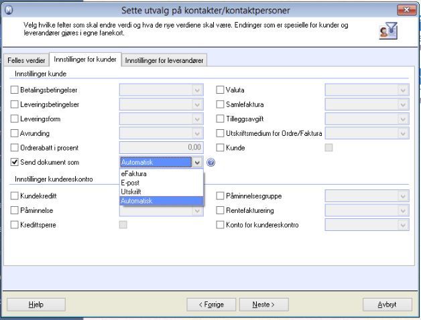Open the Innstillinger for leverandører tab
421x320 pixels.
tap(165, 60)
